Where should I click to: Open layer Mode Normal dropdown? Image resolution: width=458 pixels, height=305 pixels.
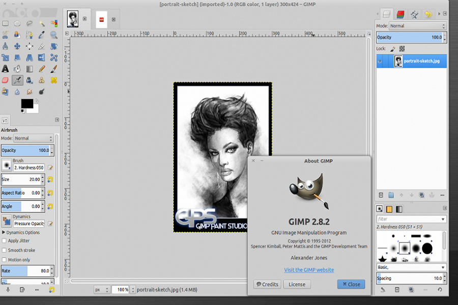(417, 26)
